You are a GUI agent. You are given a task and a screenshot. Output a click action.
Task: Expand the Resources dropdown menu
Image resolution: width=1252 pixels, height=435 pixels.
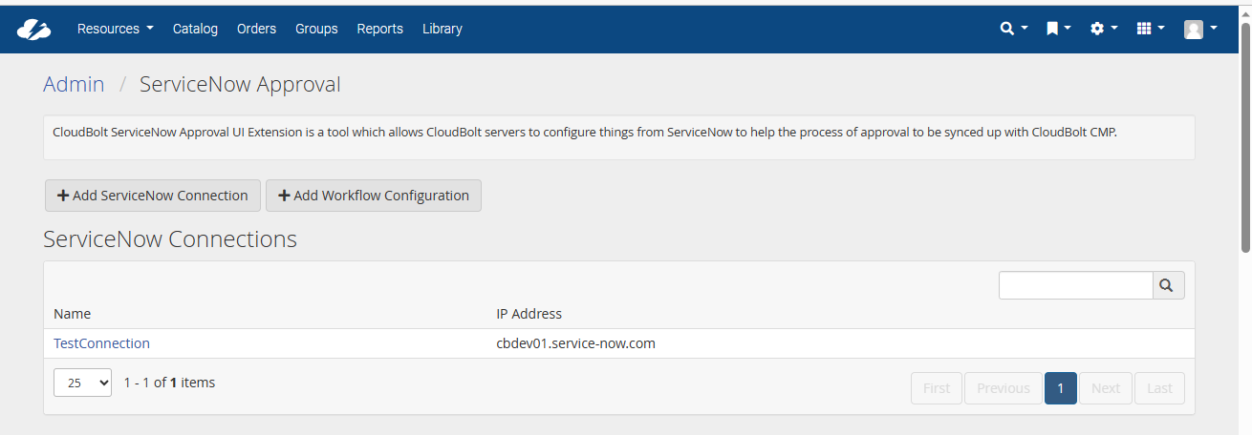click(x=115, y=29)
